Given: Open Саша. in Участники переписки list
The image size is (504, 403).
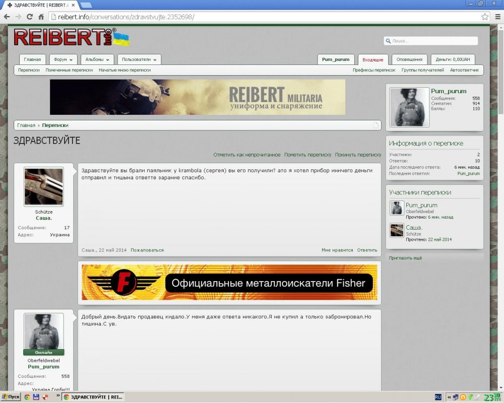Looking at the screenshot, I should pyautogui.click(x=414, y=228).
